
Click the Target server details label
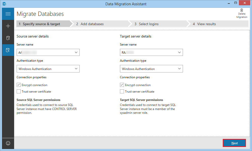136,36
